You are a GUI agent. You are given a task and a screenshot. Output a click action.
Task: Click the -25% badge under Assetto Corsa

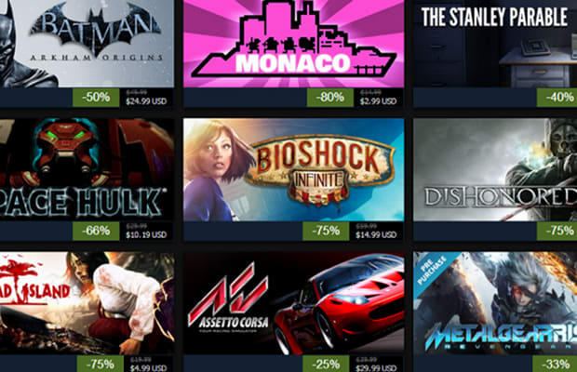point(326,364)
